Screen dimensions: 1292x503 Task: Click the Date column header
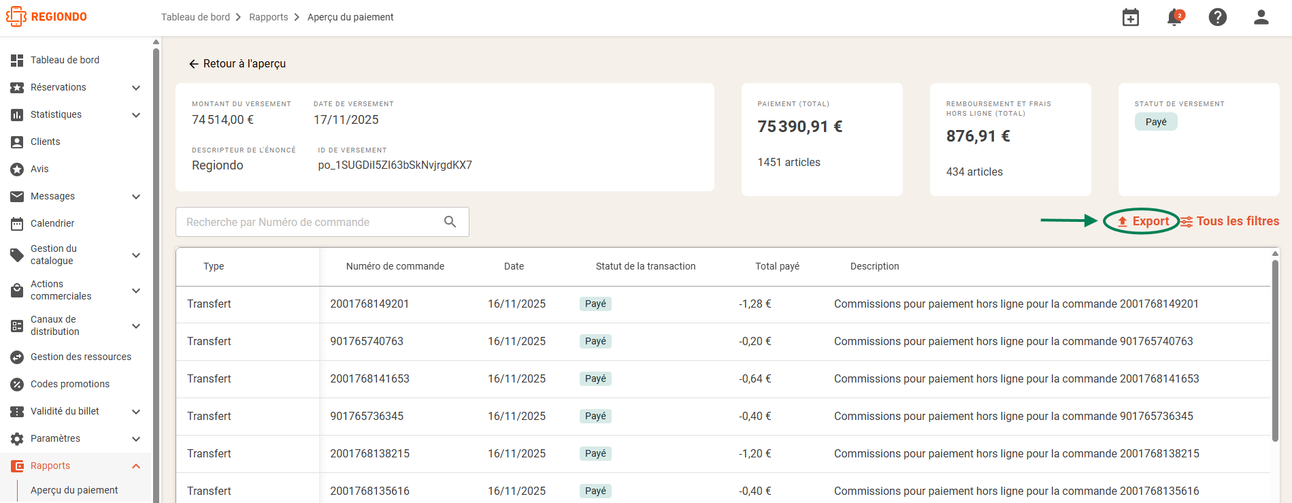coord(514,266)
